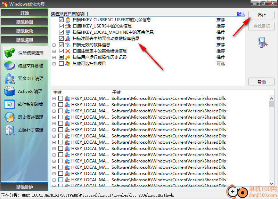Open ActiveX 清理 icon
Image resolution: width=278 pixels, height=199 pixels.
(x=10, y=91)
